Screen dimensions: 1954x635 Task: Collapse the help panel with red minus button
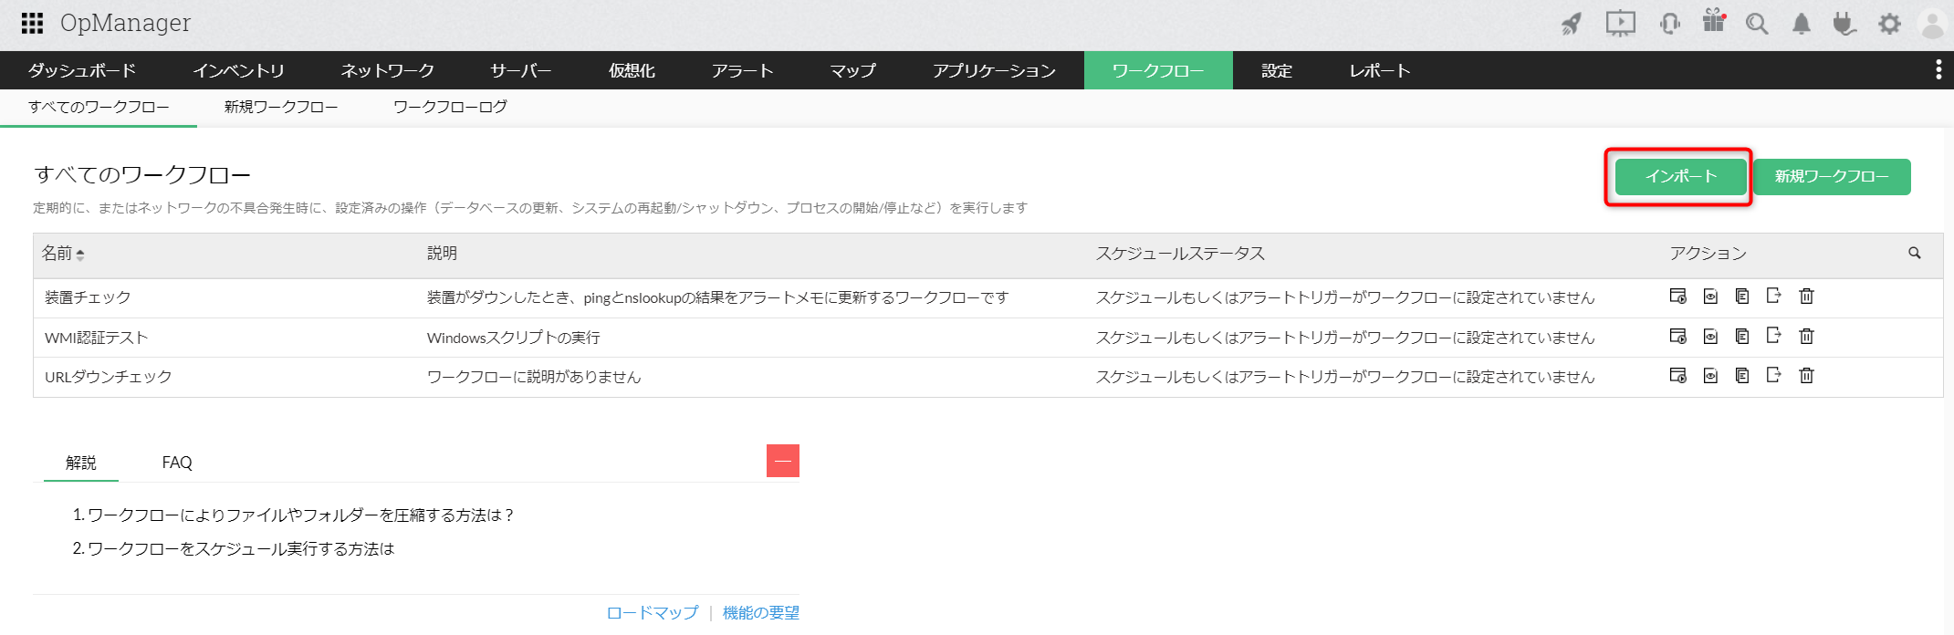pyautogui.click(x=782, y=461)
